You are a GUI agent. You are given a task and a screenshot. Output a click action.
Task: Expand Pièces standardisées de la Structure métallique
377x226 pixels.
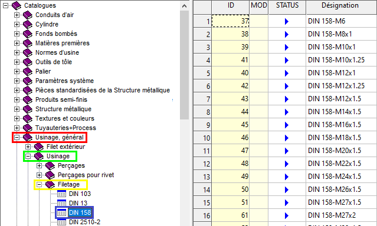click(17, 90)
